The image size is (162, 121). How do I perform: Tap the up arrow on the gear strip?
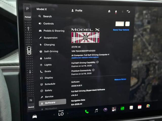(28, 28)
